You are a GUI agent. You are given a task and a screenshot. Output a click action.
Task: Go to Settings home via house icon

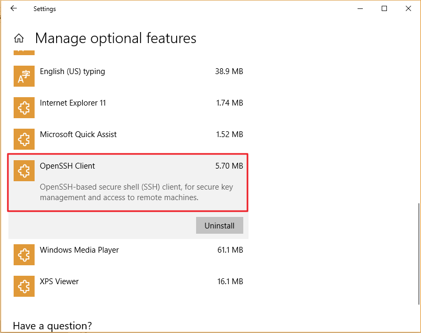coord(19,38)
